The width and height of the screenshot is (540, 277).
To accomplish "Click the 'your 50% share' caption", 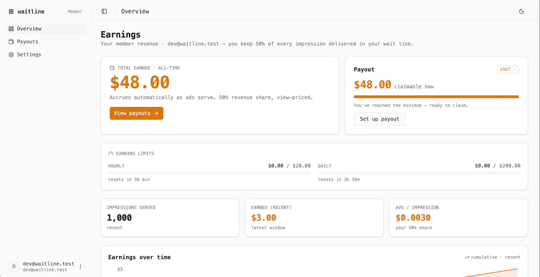I will tap(414, 228).
